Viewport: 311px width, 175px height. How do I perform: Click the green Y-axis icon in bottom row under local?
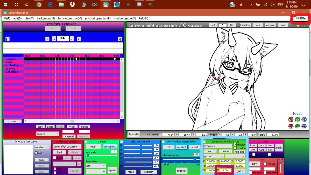[297, 126]
